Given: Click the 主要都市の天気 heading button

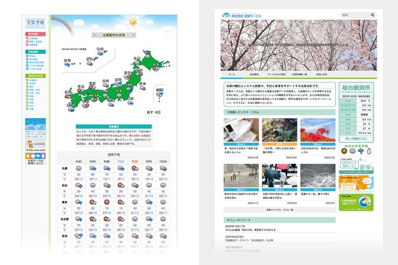Looking at the screenshot, I should coord(114,35).
